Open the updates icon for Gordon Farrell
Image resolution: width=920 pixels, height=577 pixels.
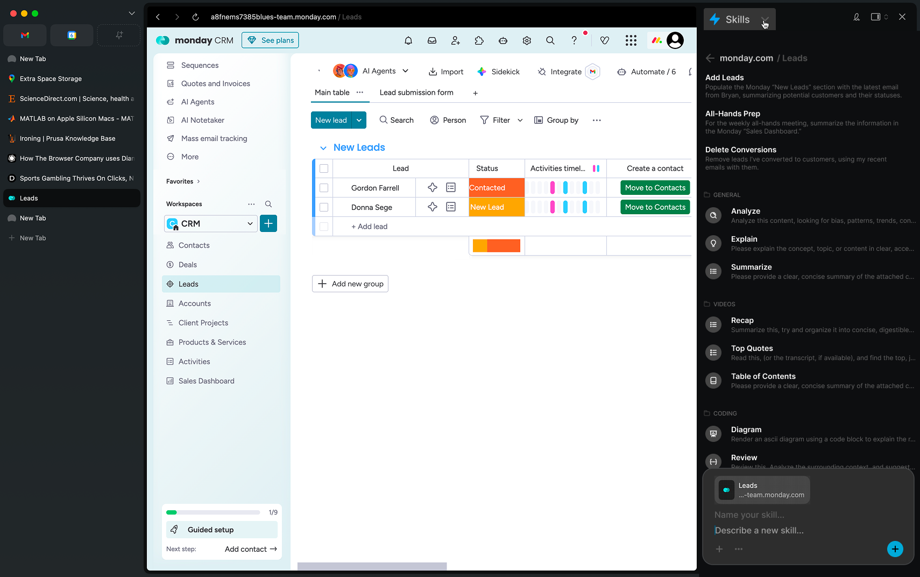(451, 187)
